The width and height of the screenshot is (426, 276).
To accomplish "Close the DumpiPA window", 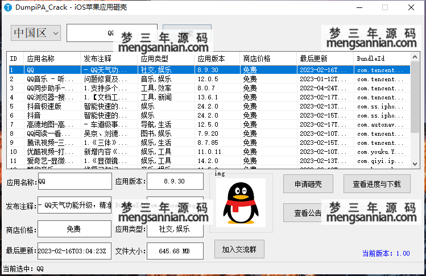I will pos(411,7).
